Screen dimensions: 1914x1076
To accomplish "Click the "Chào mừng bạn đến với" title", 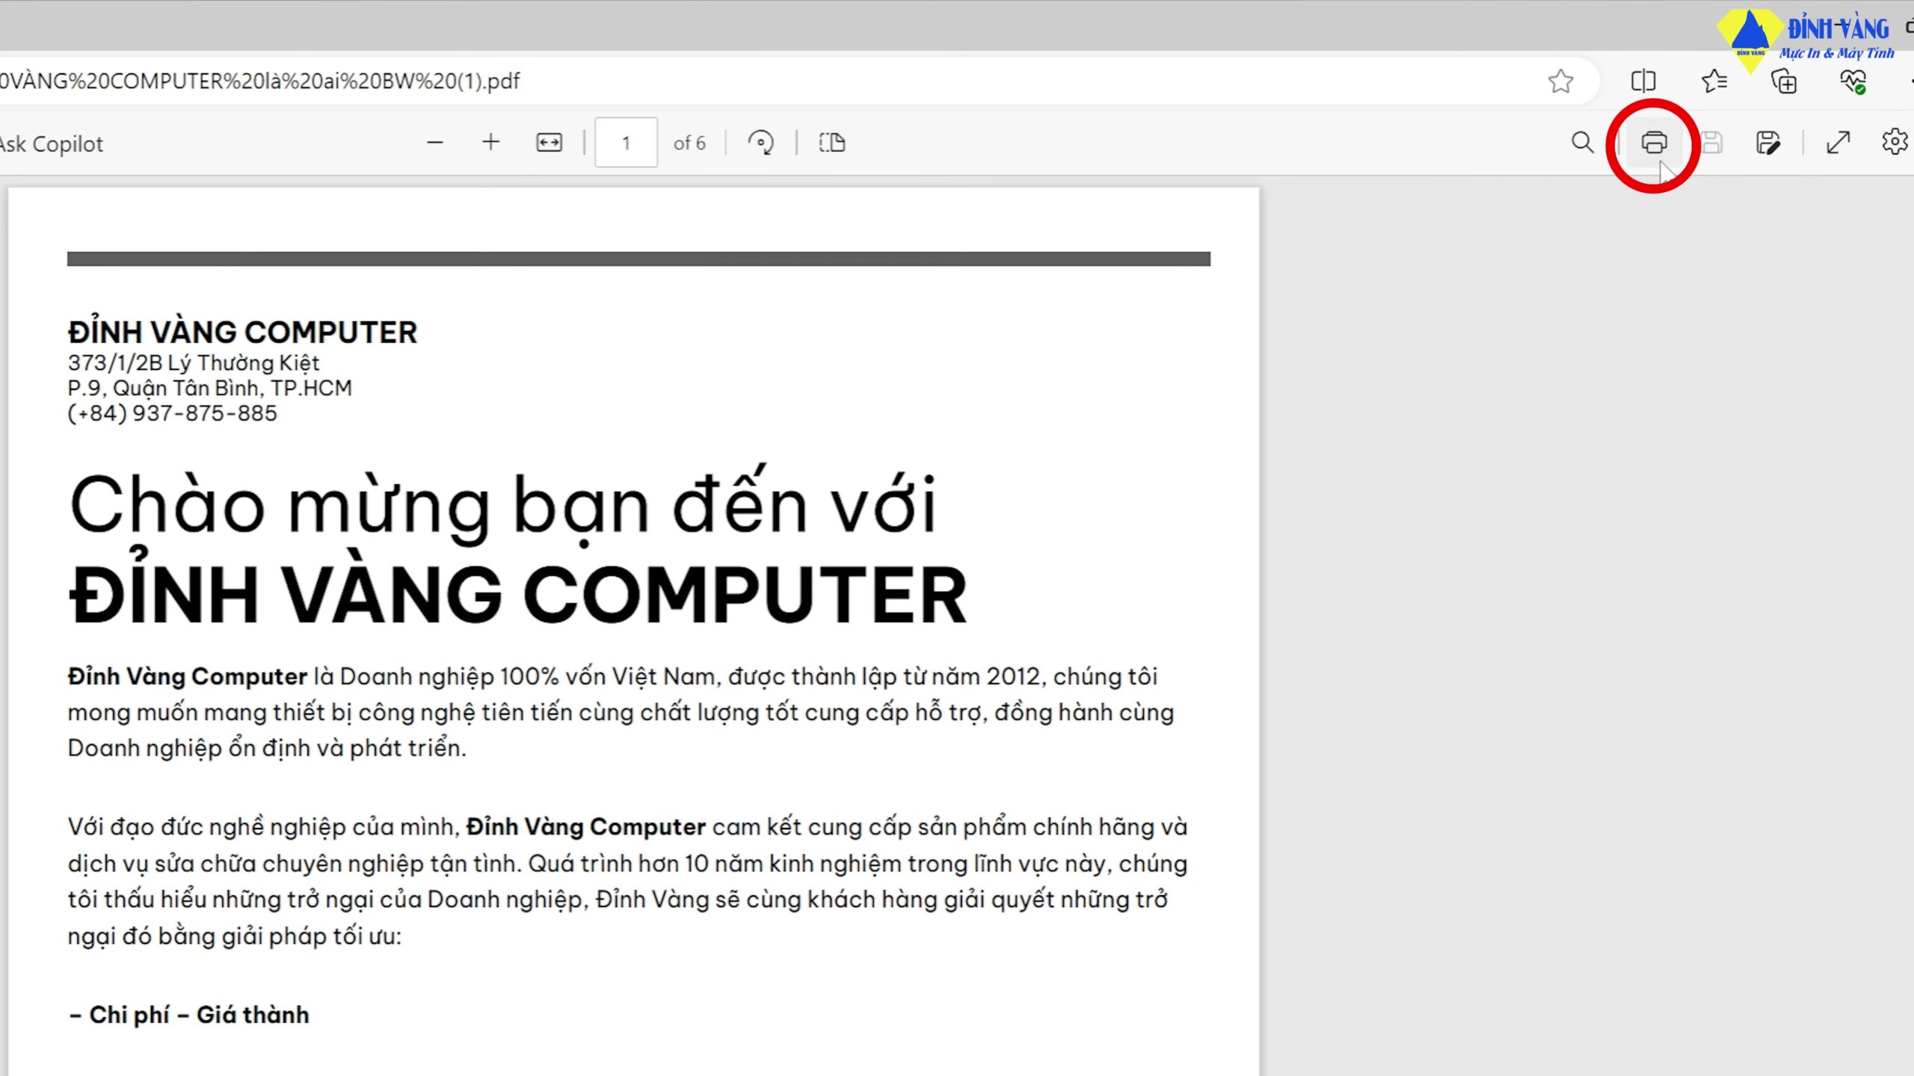I will pos(502,505).
